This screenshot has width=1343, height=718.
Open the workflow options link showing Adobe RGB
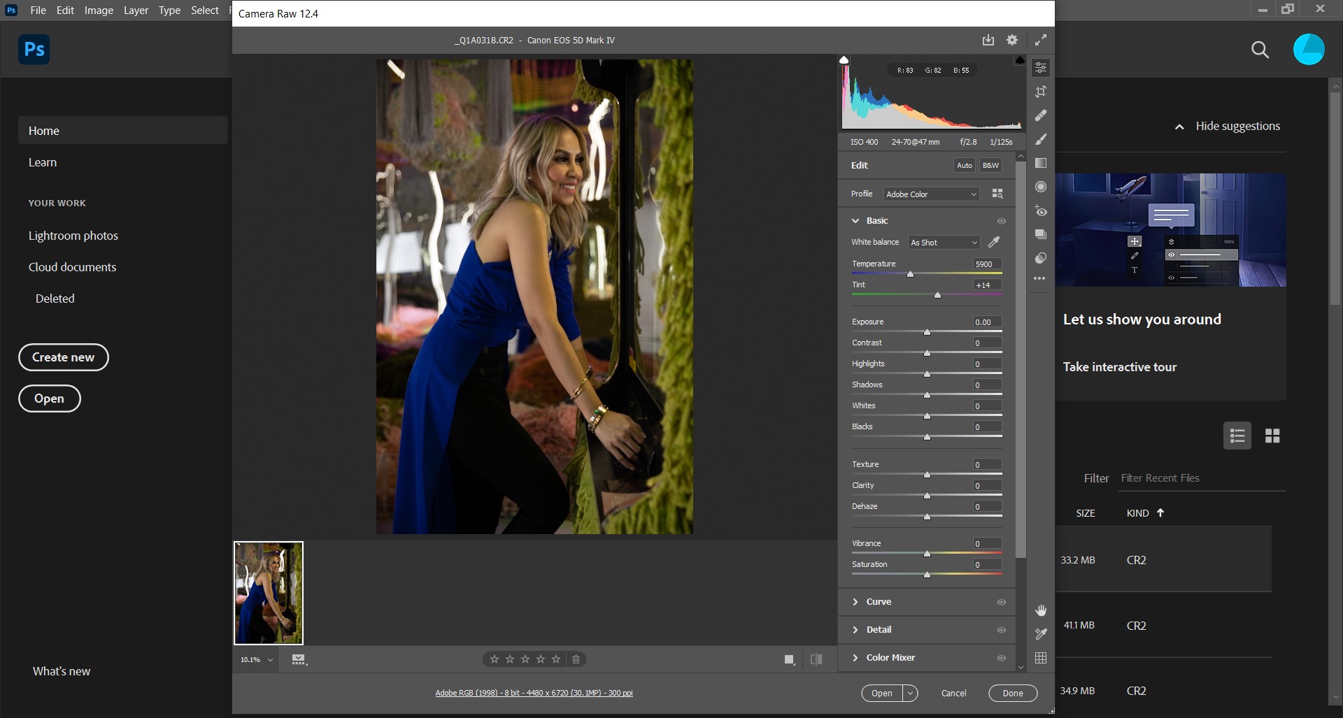[x=534, y=693]
